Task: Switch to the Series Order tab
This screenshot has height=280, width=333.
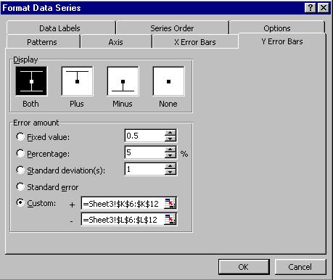Action: tap(172, 28)
